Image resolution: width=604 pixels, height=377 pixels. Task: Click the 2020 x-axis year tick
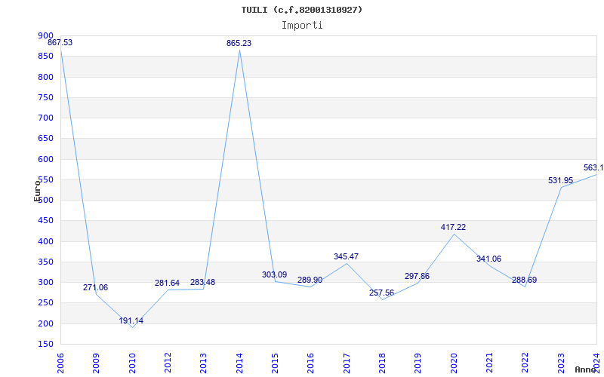pyautogui.click(x=454, y=363)
